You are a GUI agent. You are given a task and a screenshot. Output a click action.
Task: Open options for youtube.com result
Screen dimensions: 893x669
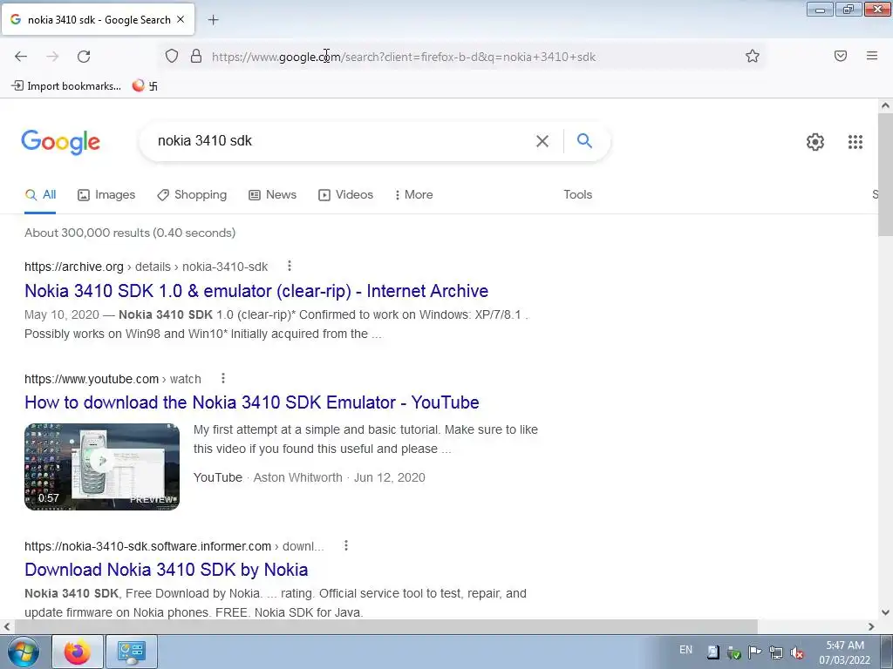coord(223,378)
